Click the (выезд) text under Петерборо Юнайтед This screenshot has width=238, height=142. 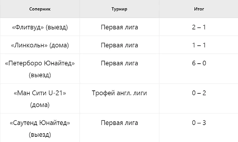[x=40, y=75]
